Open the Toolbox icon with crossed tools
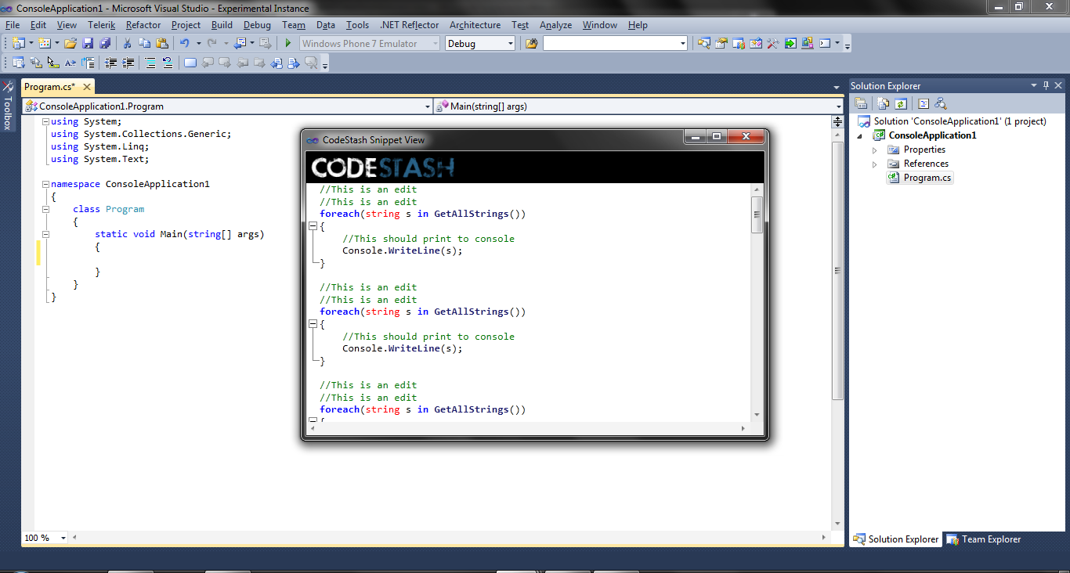 [773, 44]
